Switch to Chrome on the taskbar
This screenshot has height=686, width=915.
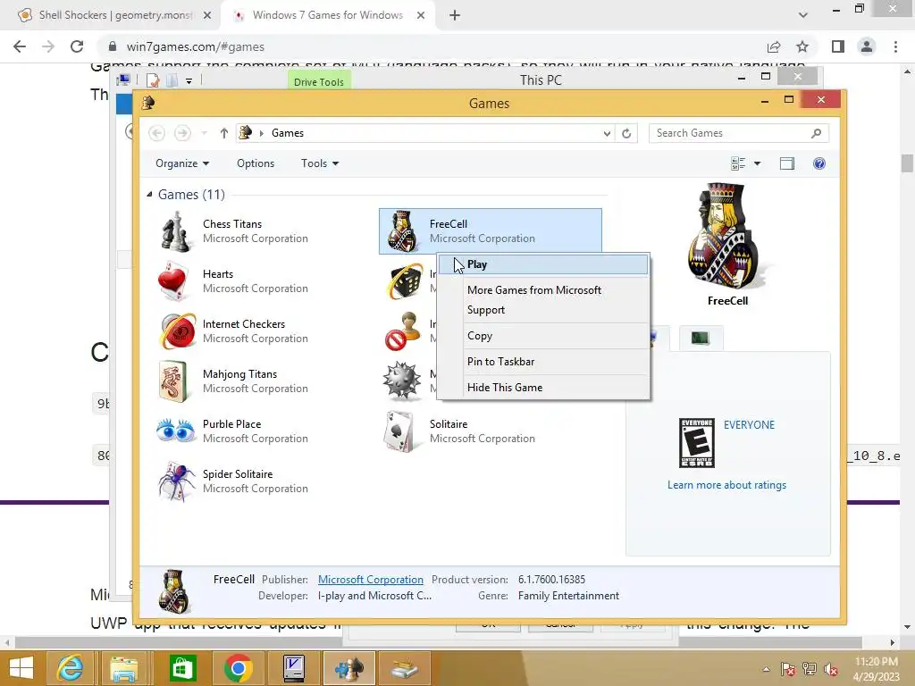coord(238,668)
